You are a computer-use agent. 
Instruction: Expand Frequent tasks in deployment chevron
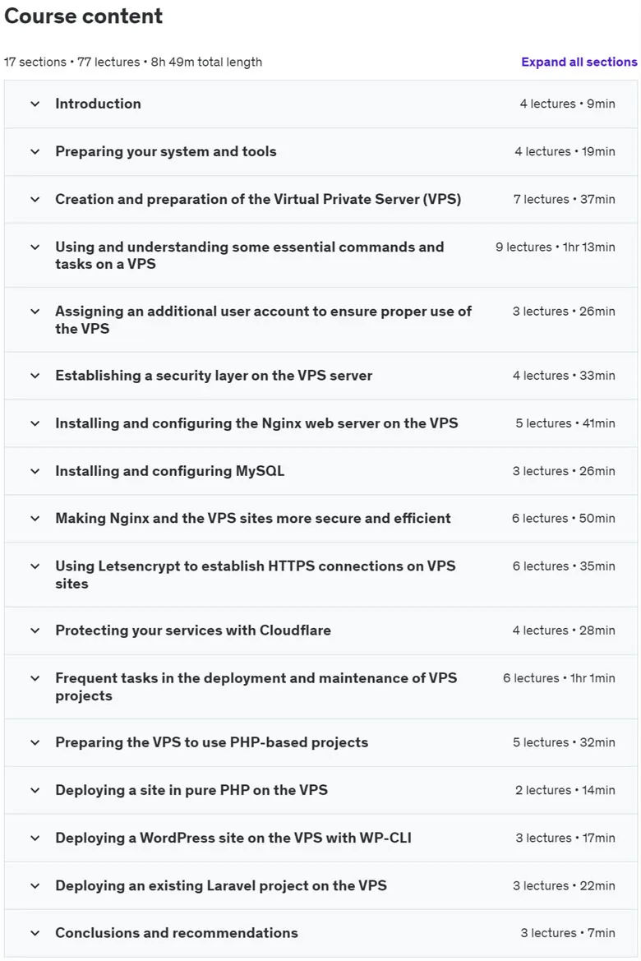(35, 678)
